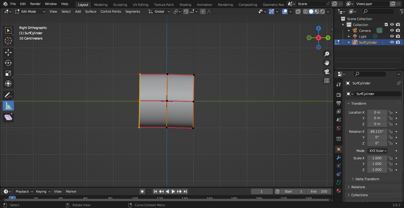This screenshot has height=208, width=404.
Task: Expand the Delta Transform panel
Action: pyautogui.click(x=367, y=179)
